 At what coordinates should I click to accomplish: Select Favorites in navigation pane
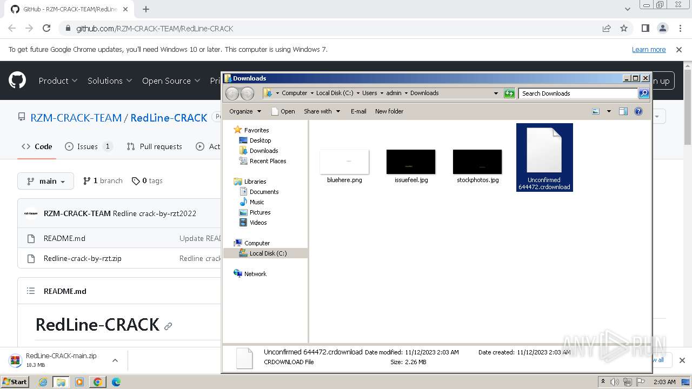coord(251,130)
